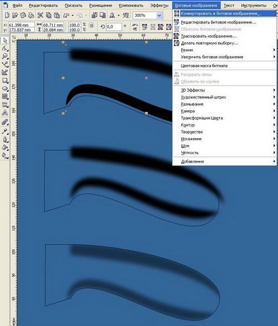The image size is (278, 326).
Task: Select the Outline pen tool
Action: [x=5, y=139]
